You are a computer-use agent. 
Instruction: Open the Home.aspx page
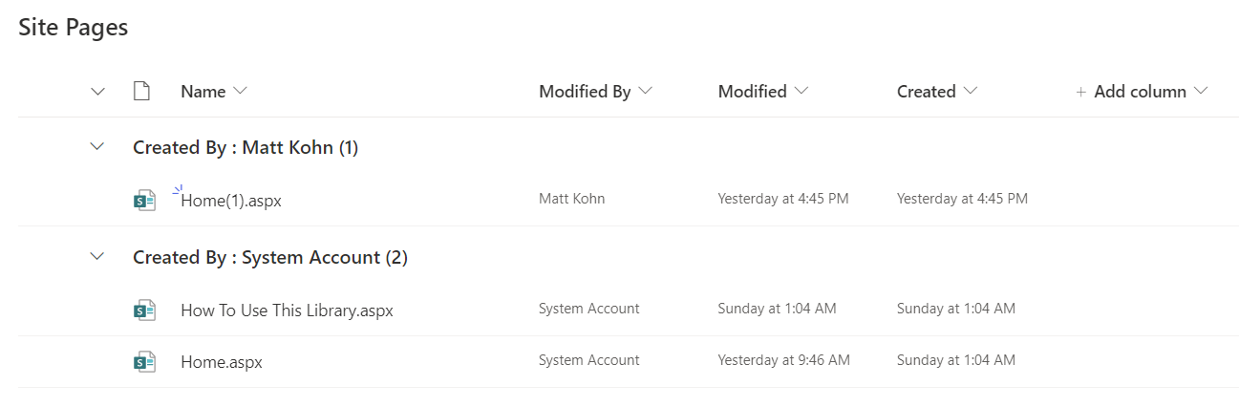222,362
